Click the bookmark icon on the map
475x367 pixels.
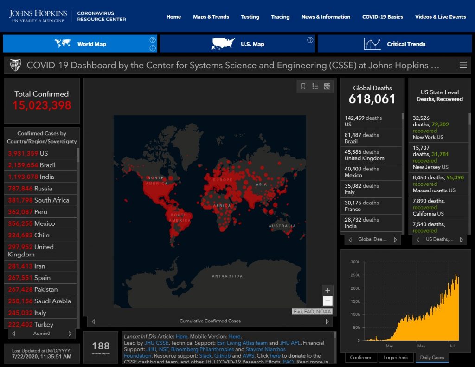tap(303, 86)
